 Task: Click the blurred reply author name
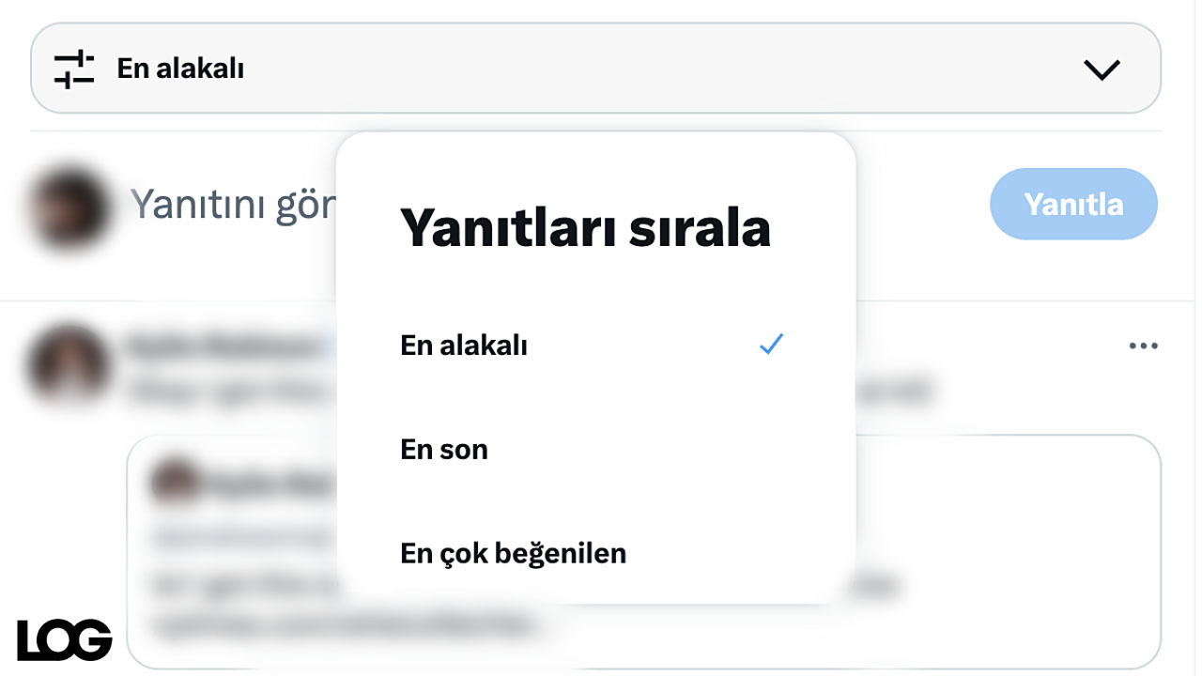[223, 346]
